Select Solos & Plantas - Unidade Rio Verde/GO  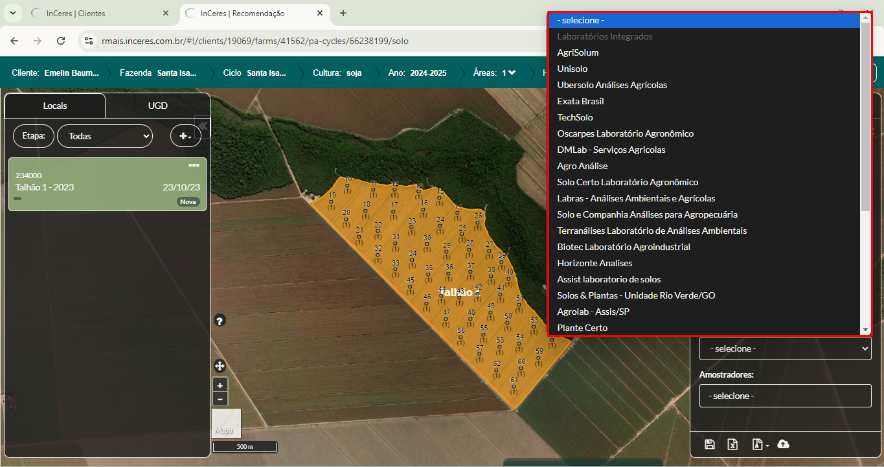point(705,295)
